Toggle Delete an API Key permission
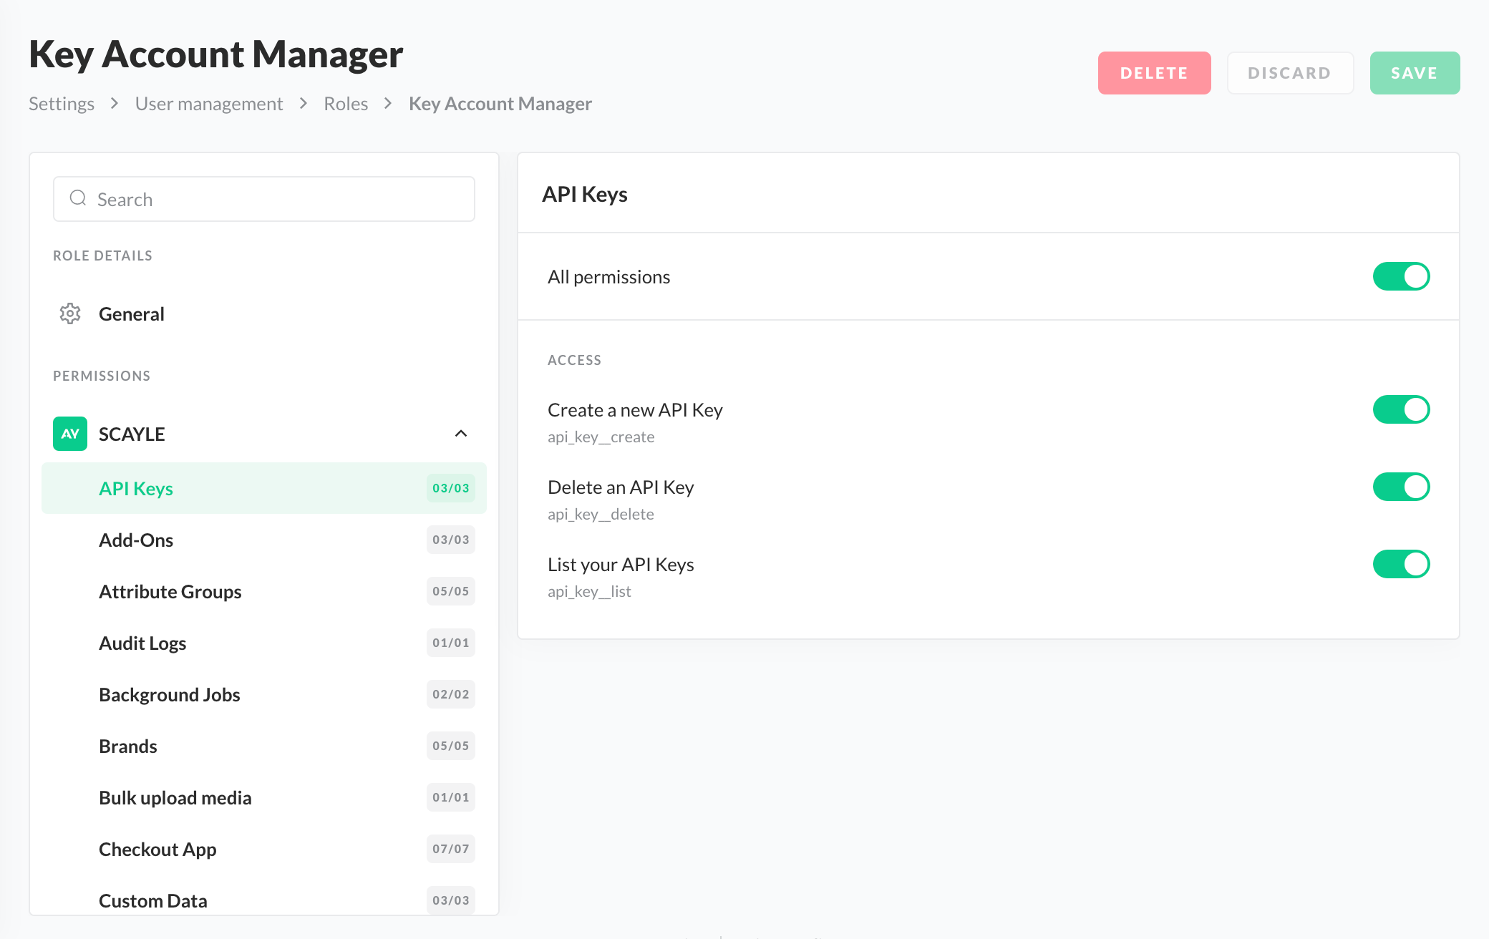 (x=1401, y=487)
